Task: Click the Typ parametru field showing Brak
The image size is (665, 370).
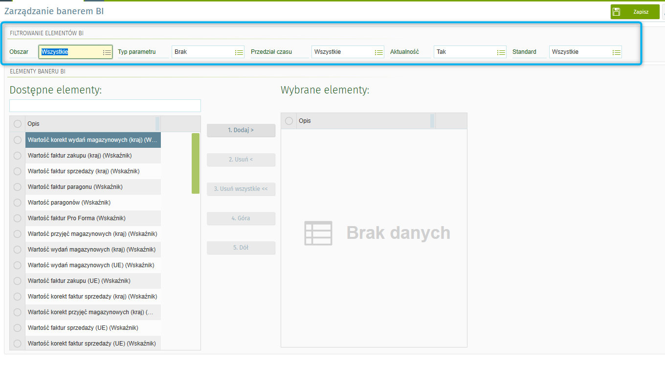Action: (202, 52)
